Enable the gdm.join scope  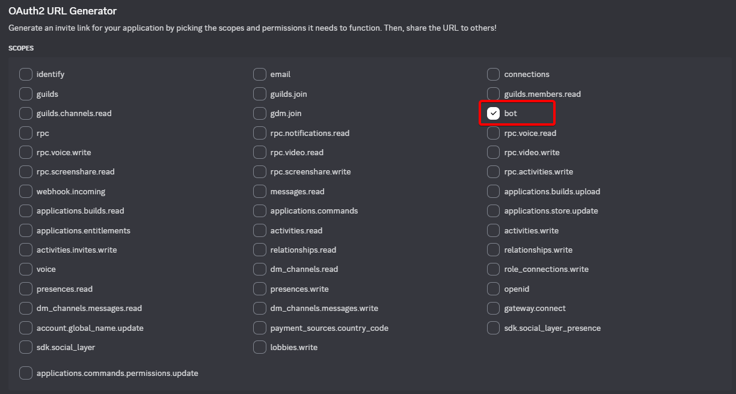coord(259,113)
